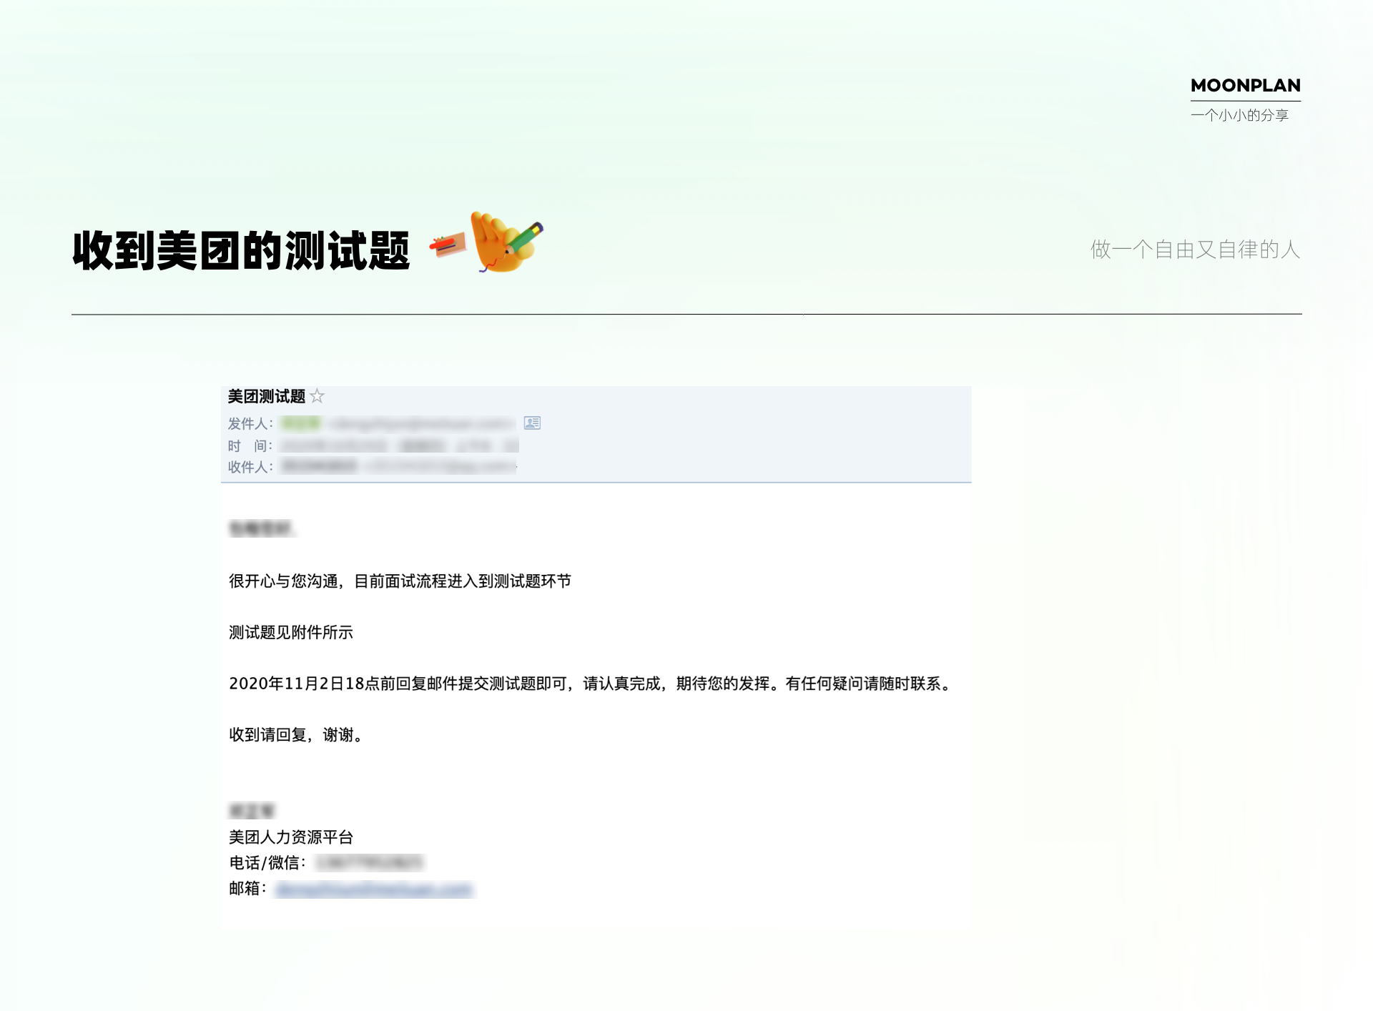Click the green blurred sender name
Image resolution: width=1373 pixels, height=1011 pixels.
[x=301, y=424]
